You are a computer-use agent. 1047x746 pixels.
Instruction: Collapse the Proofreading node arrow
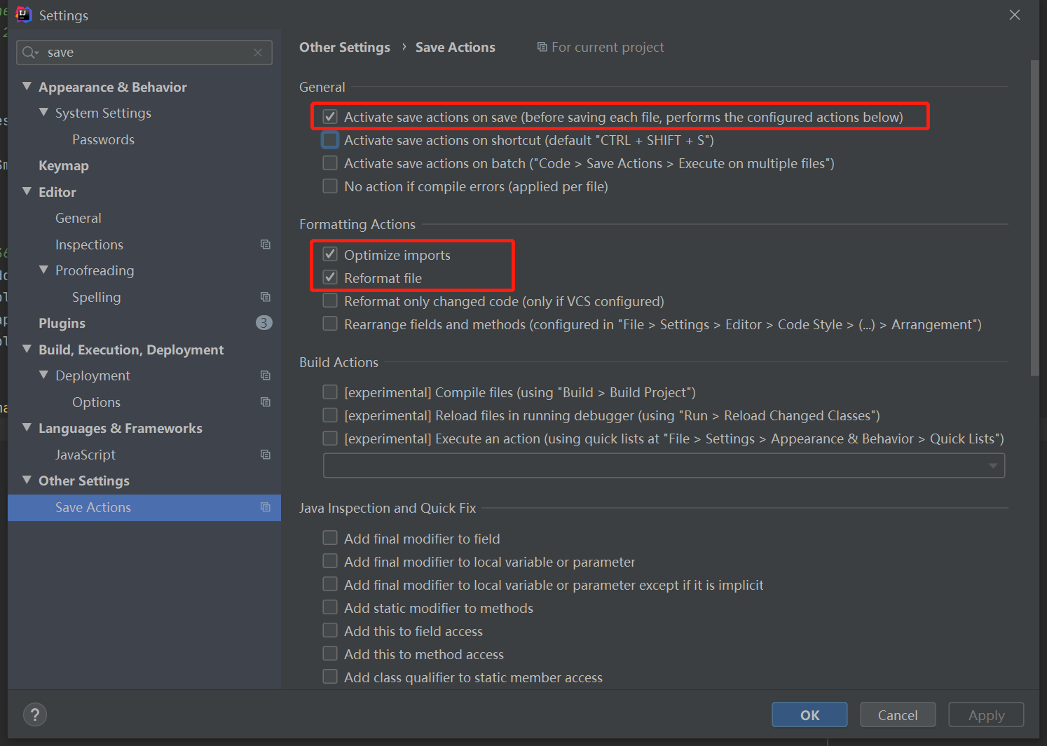pyautogui.click(x=43, y=270)
